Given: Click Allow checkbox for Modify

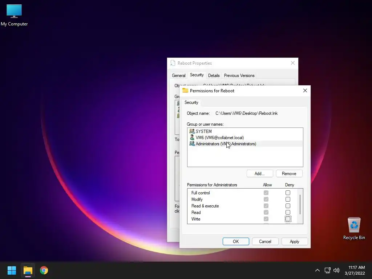Looking at the screenshot, I should (x=266, y=199).
